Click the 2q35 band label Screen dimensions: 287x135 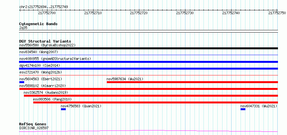tap(23, 28)
